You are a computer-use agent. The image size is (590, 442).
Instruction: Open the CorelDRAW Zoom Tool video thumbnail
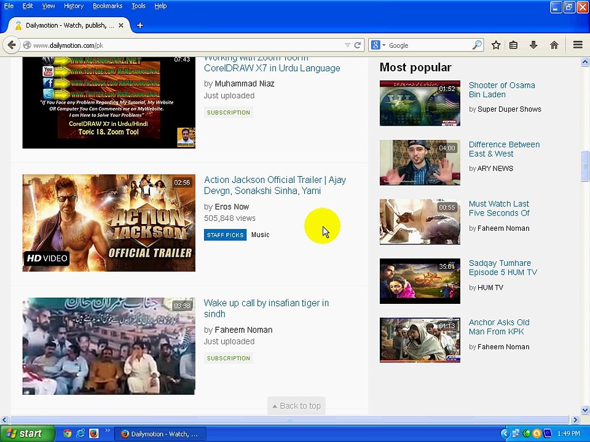109,103
